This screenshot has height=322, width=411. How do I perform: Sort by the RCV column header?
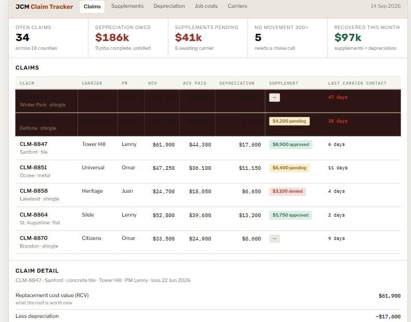tap(152, 83)
